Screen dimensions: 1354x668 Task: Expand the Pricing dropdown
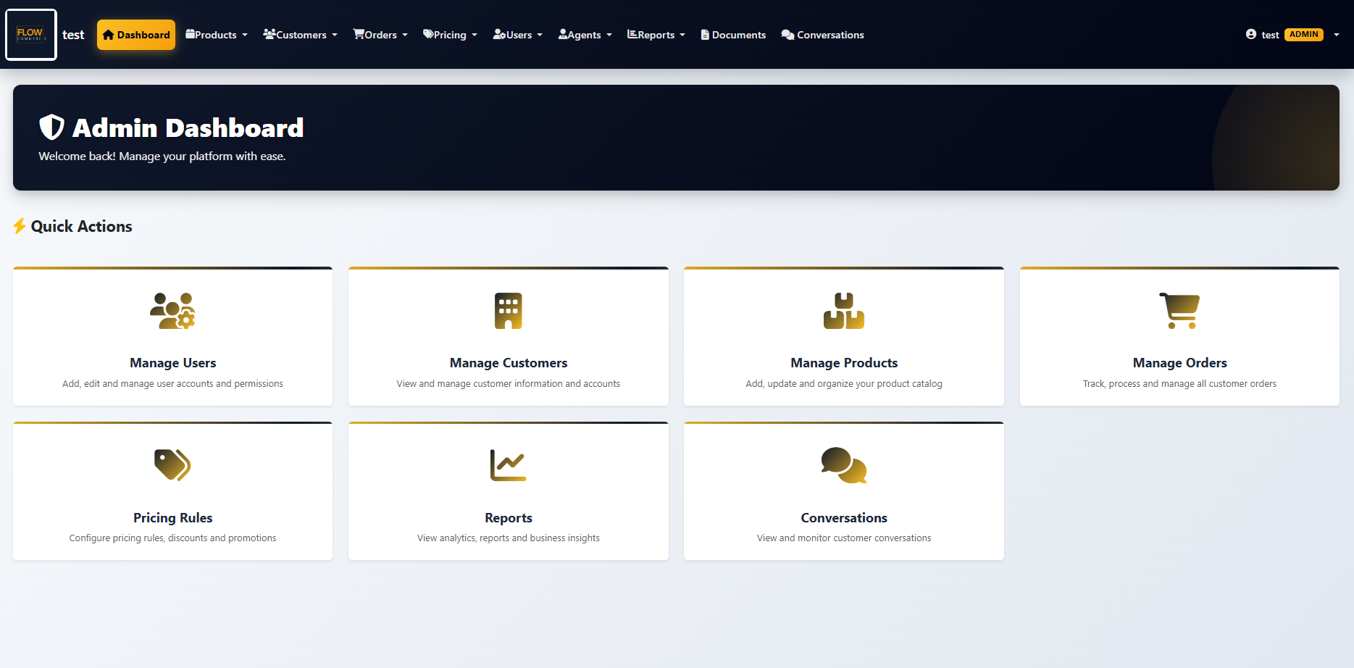(450, 34)
